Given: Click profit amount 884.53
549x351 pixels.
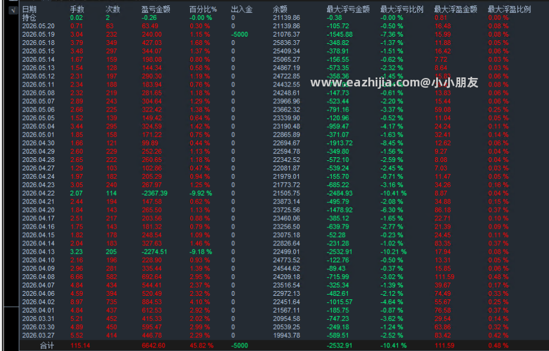Looking at the screenshot, I should (x=152, y=302).
